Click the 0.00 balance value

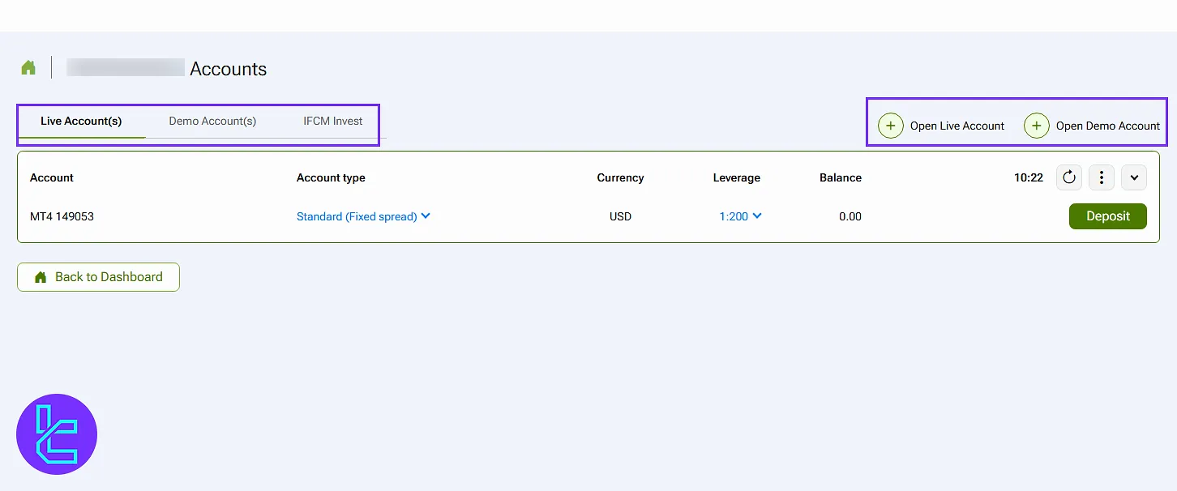pyautogui.click(x=850, y=216)
